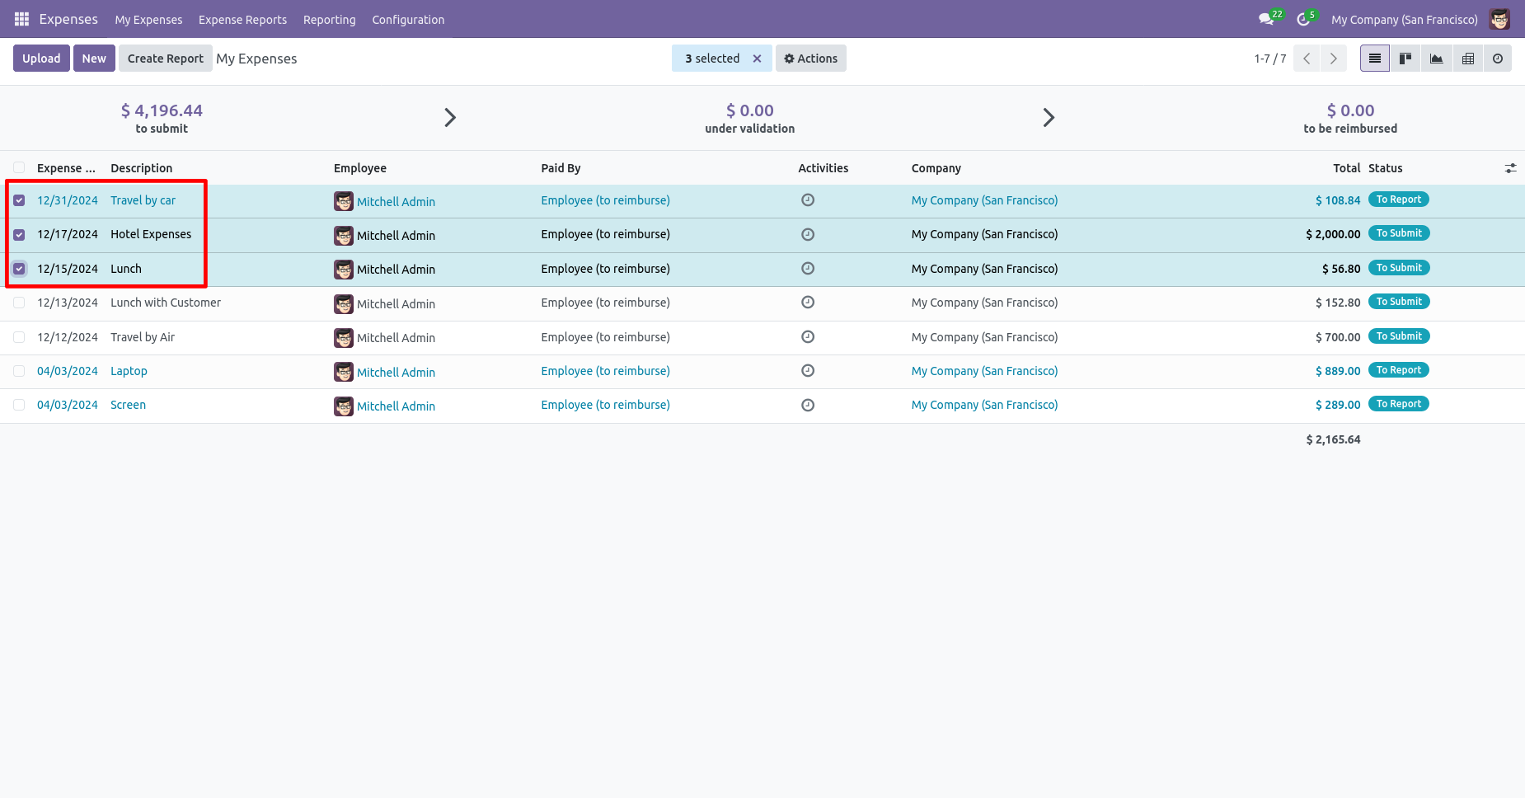Switch to pivot view

[x=1467, y=59]
